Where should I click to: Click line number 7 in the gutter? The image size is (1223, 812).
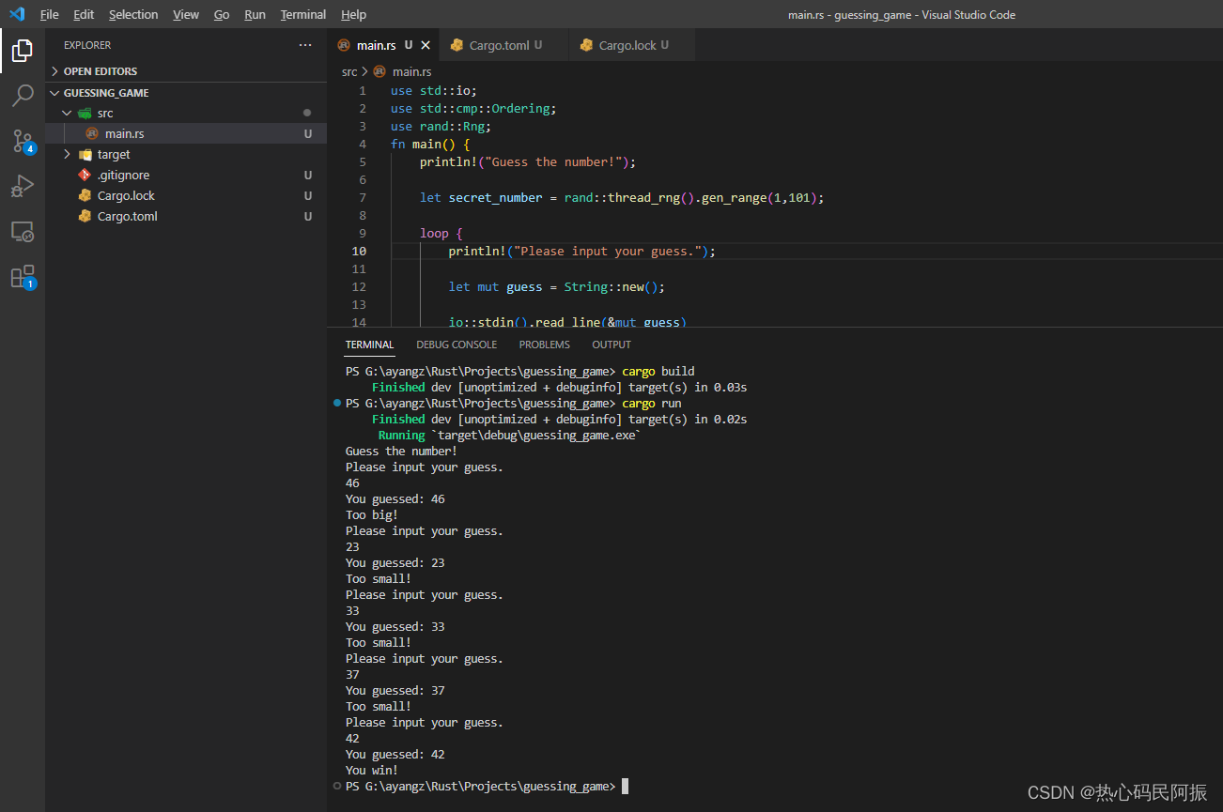363,198
